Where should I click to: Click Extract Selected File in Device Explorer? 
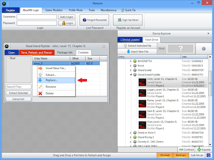point(137,45)
